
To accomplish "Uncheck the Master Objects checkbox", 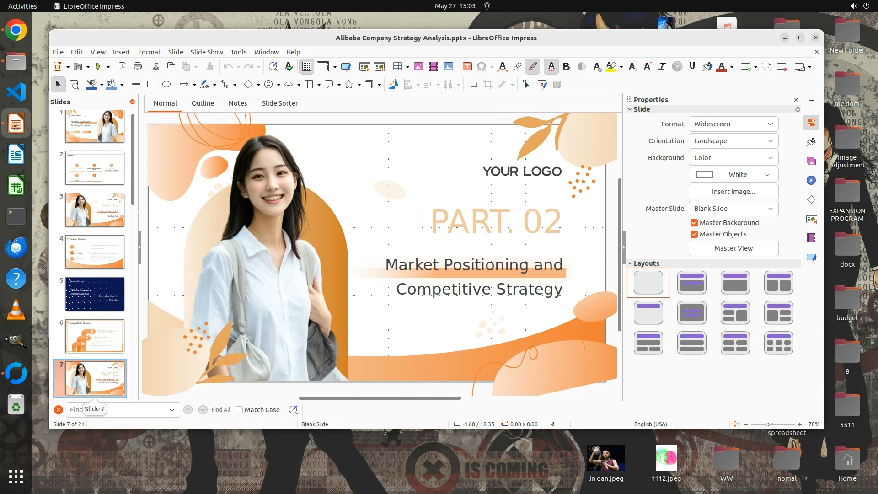I will 694,234.
